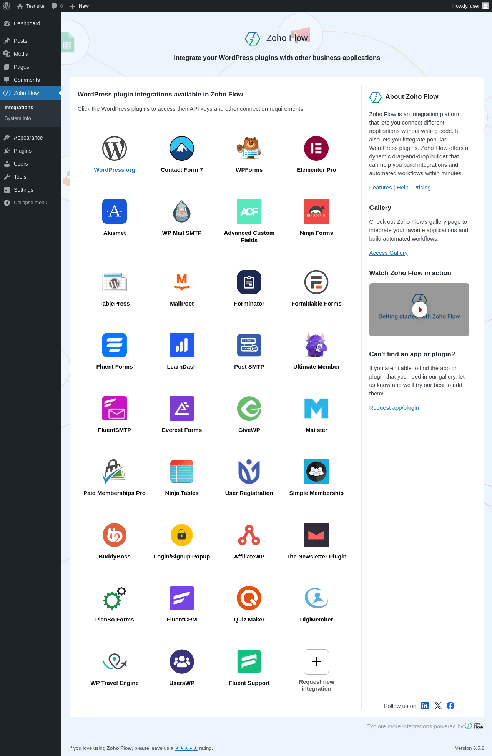
Task: Open the Fluent Support icon
Action: tap(249, 661)
